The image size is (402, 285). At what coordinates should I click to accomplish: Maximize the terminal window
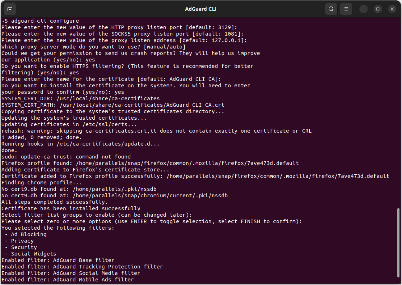click(378, 9)
